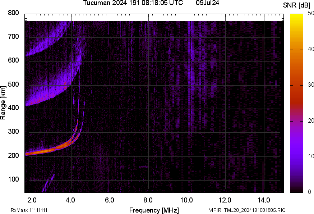Screen dimensions: 314x214
Task: Click the range tick label '300'
Action: (13, 132)
